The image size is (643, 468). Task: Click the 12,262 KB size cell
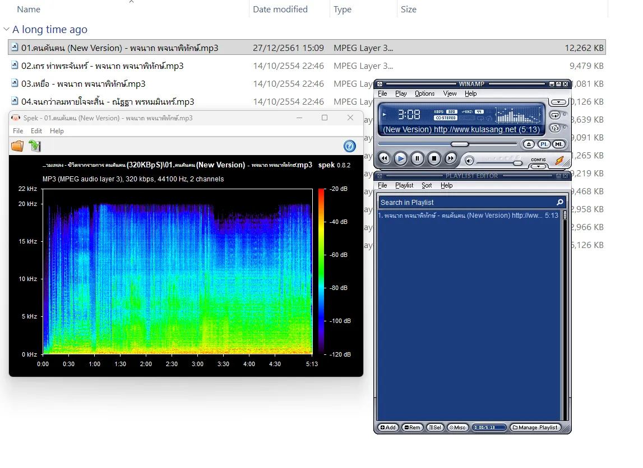[x=584, y=48]
